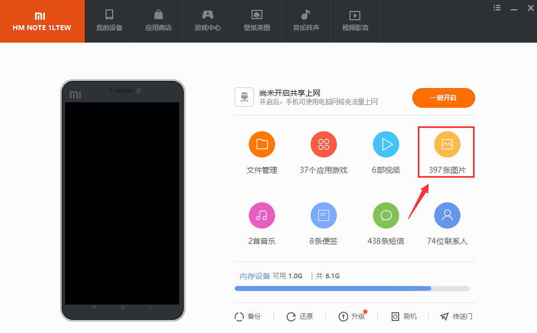The image size is (537, 333).
Task: Start a backup via the 备份 icon
Action: pyautogui.click(x=249, y=316)
